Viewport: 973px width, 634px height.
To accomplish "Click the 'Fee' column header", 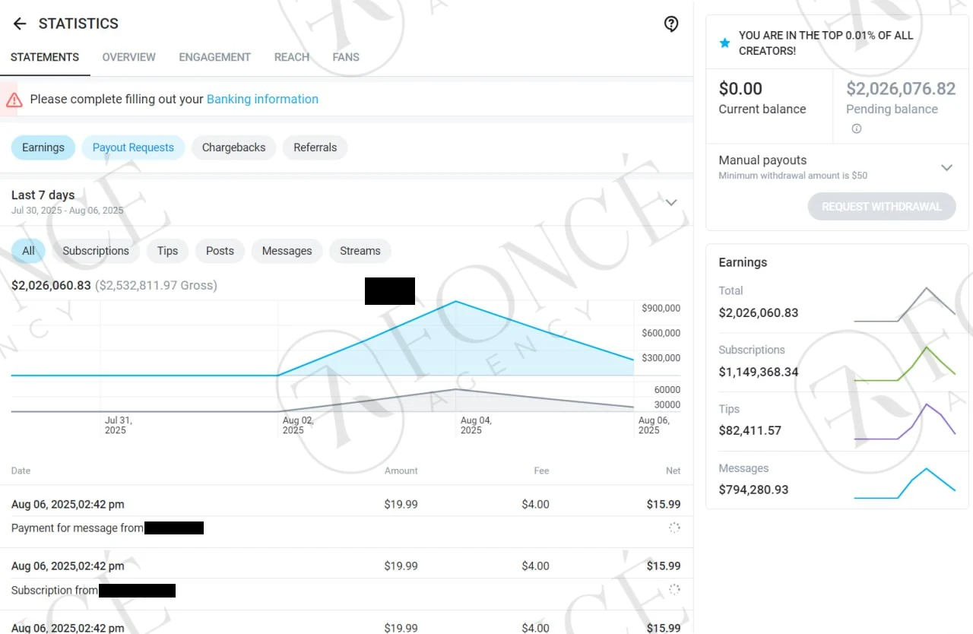I will click(x=541, y=471).
